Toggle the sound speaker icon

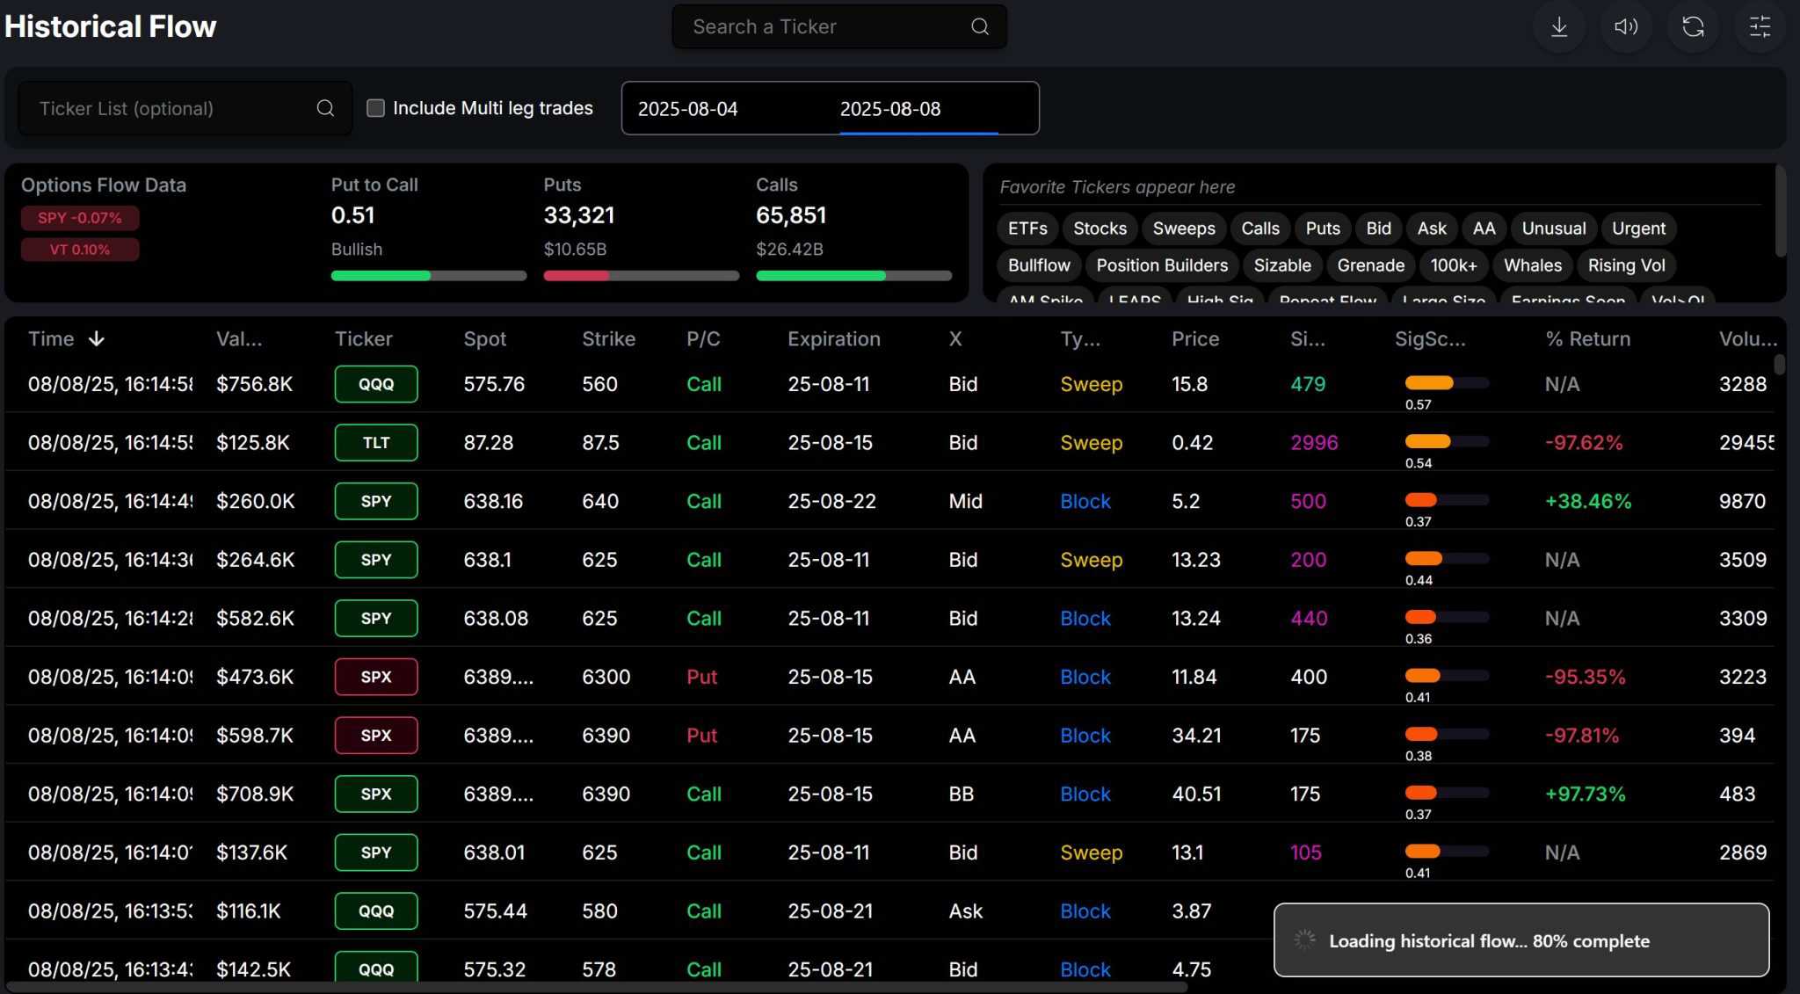coord(1626,27)
